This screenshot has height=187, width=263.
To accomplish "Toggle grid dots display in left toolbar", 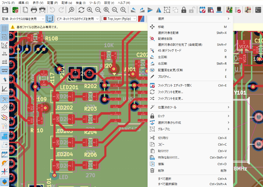I will pos(5,28).
